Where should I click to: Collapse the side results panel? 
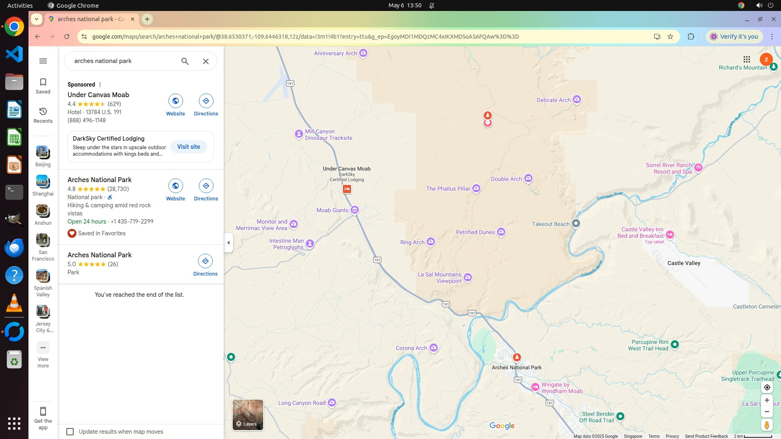pyautogui.click(x=228, y=243)
